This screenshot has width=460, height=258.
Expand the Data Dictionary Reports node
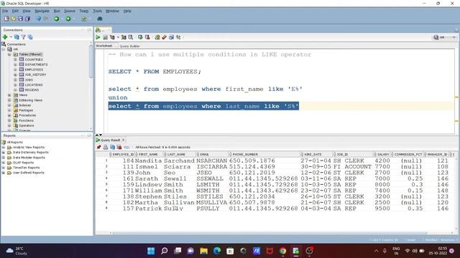tap(4, 153)
